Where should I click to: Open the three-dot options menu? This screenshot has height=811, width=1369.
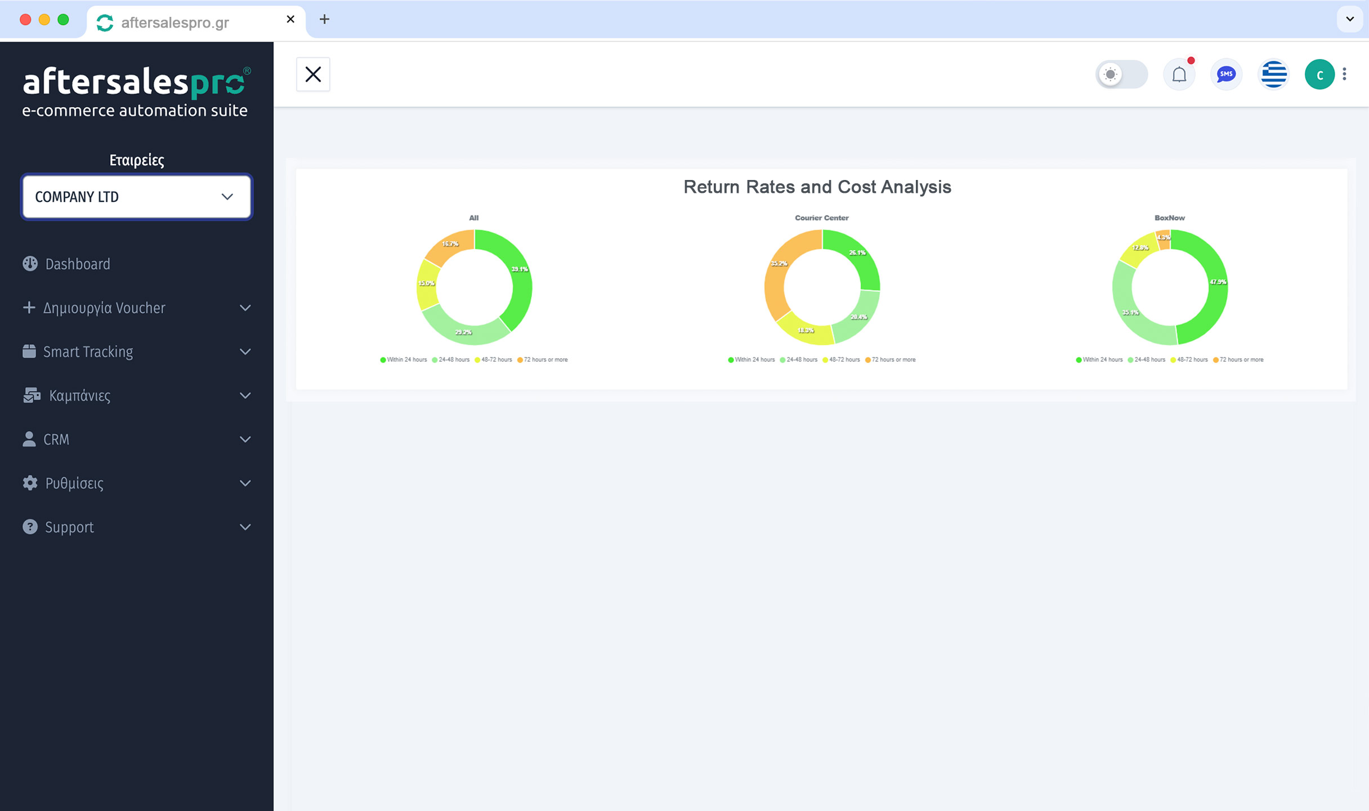click(x=1344, y=74)
